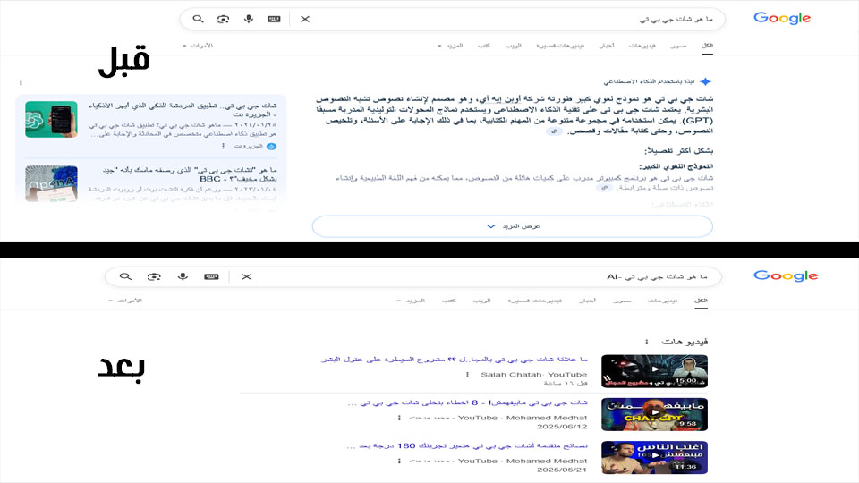The height and width of the screenshot is (483, 859).
Task: Click the الجزيرة نت blue source icon
Action: point(271,146)
